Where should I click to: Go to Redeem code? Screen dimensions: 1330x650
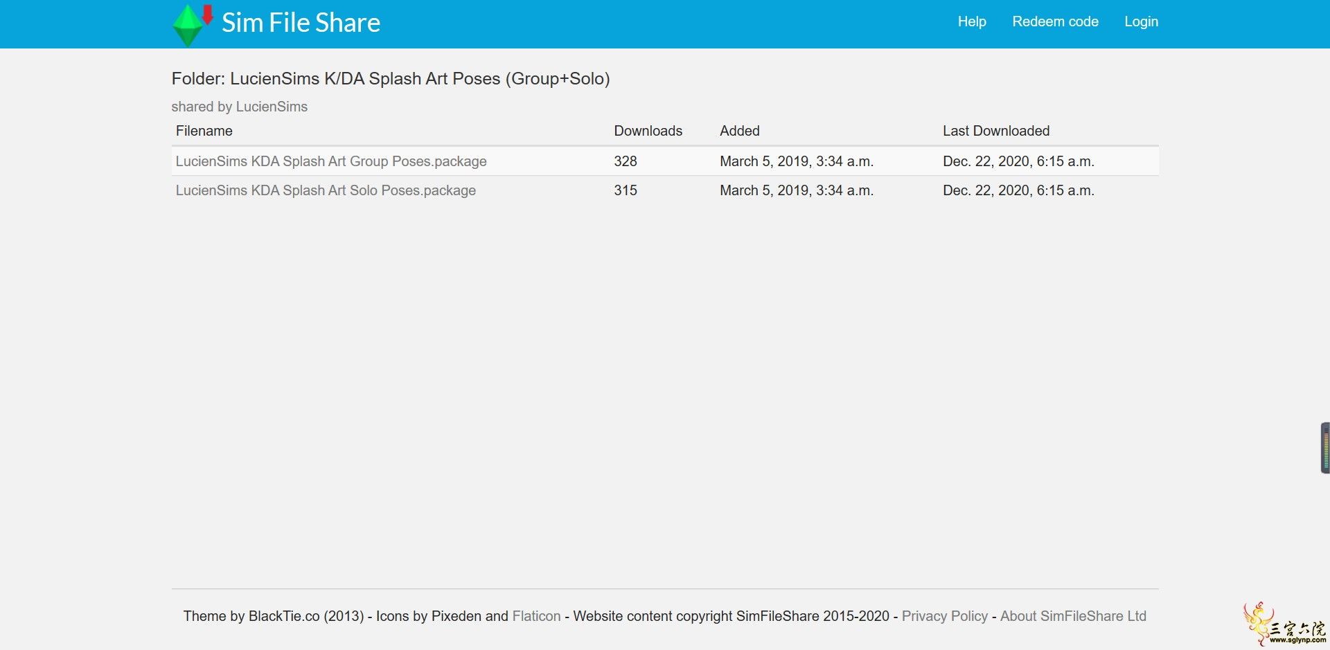[1055, 21]
